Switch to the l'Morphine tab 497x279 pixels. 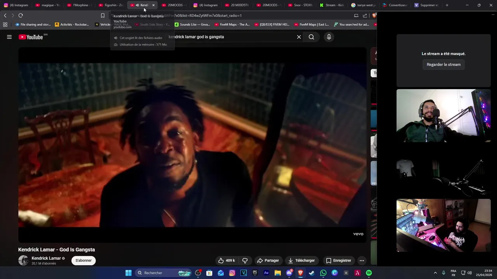click(x=79, y=5)
